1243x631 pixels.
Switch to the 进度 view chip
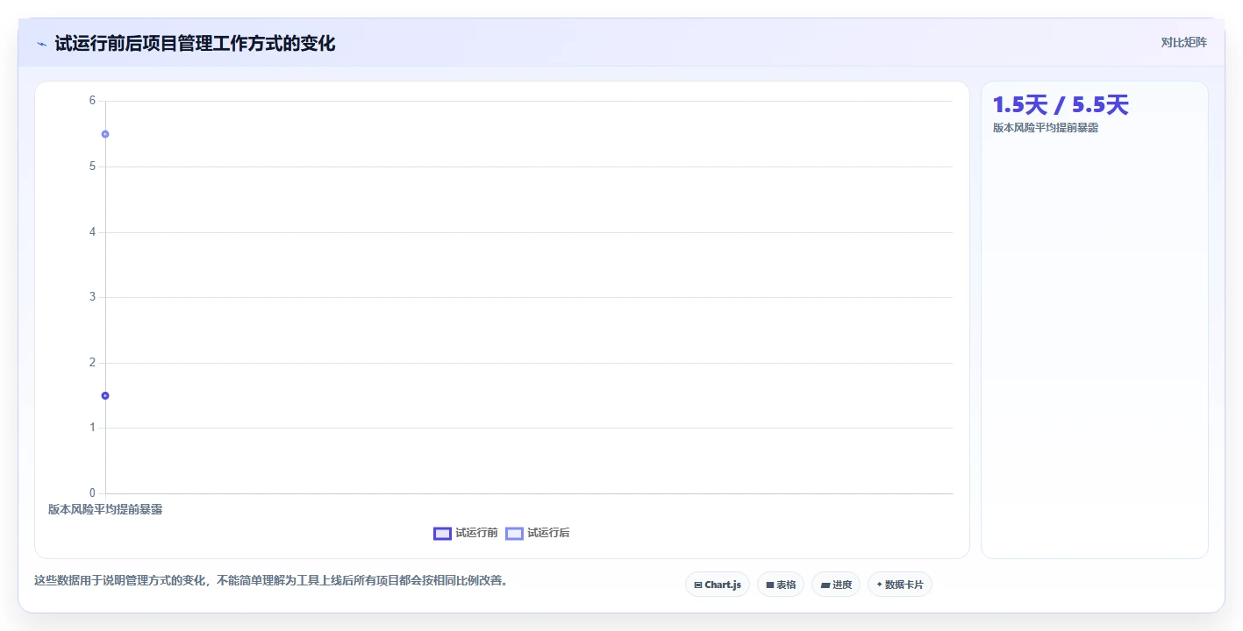(836, 585)
